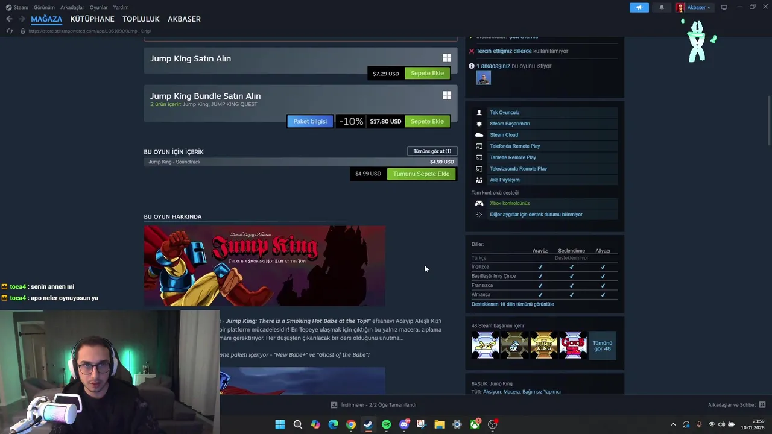Open the Xbox app from the taskbar
This screenshot has height=434, width=772.
(x=475, y=424)
